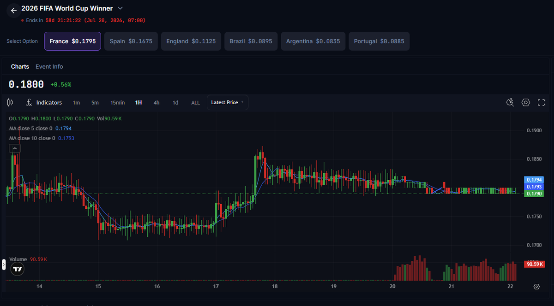Click the blue 0.1794 price axis label

(x=534, y=180)
